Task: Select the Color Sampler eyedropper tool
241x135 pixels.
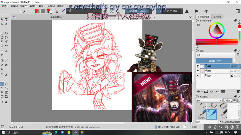Action: point(6,61)
